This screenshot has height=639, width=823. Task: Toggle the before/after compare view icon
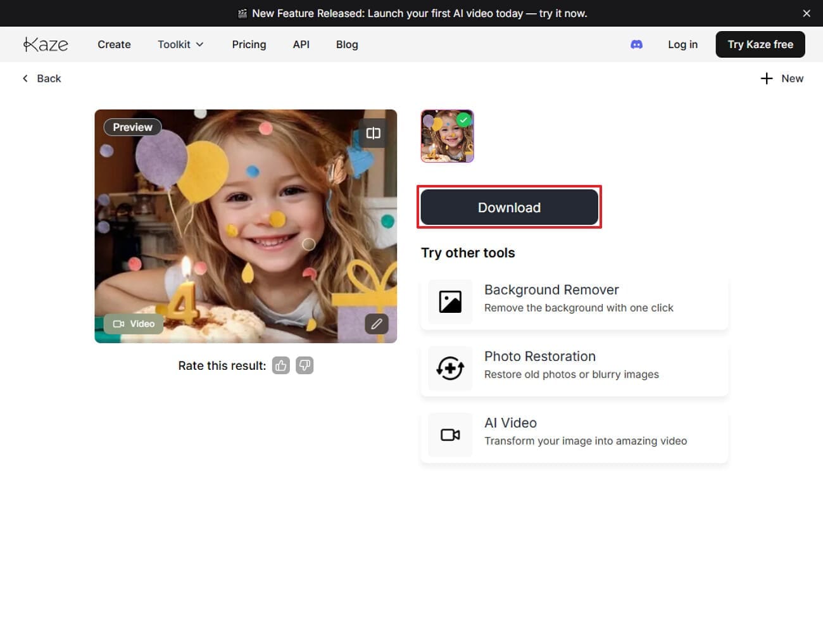pos(374,133)
